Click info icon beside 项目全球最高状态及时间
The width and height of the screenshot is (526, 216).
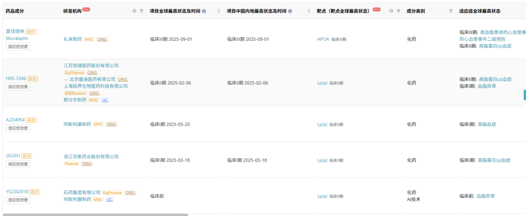(204, 11)
